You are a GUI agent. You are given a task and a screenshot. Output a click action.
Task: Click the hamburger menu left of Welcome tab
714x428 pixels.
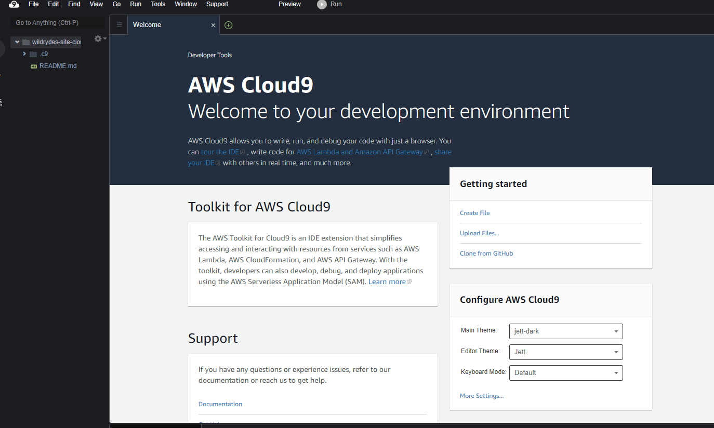[119, 24]
